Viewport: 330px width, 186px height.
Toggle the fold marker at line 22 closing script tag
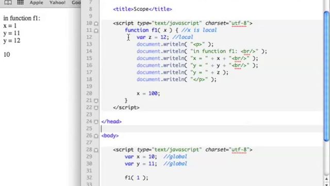coord(96,108)
